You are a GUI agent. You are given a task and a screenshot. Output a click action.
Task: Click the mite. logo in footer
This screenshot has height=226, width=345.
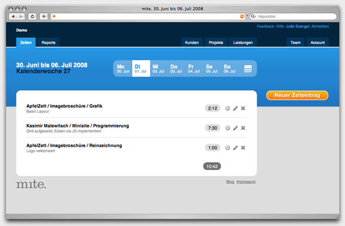tap(31, 184)
